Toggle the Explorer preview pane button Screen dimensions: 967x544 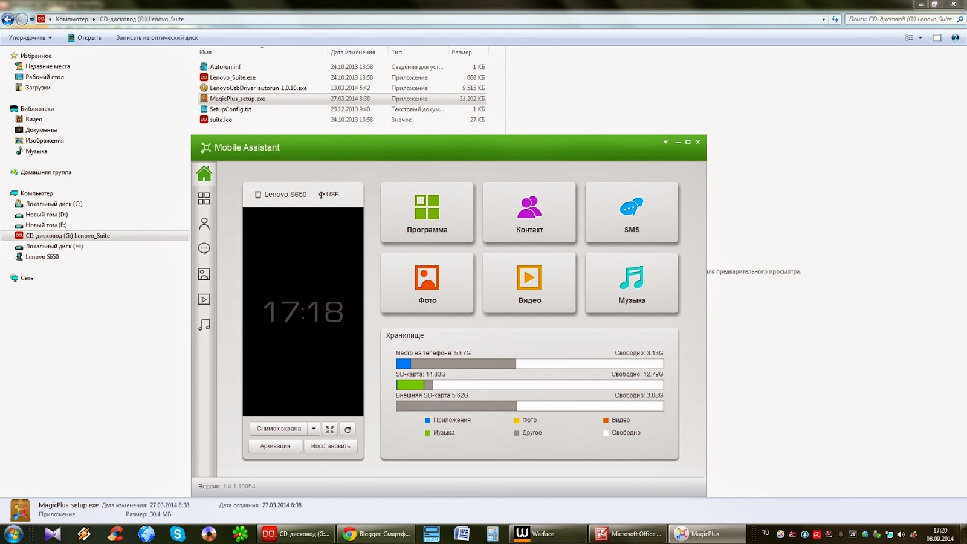[x=937, y=37]
